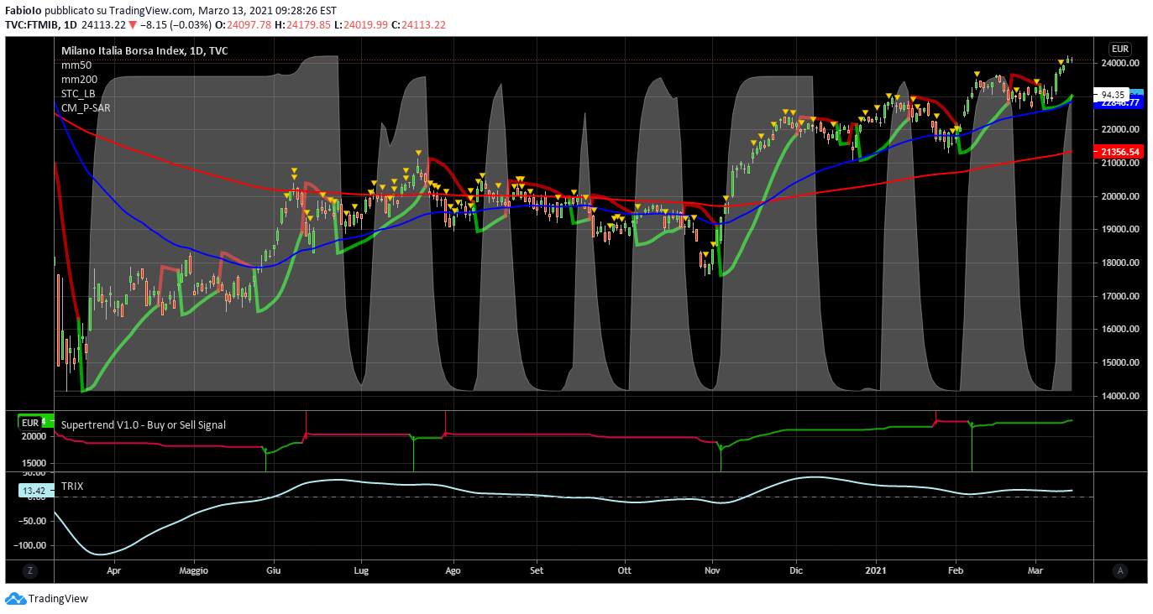
Task: Click the 15000 Supertrend axis value
Action: click(x=34, y=462)
